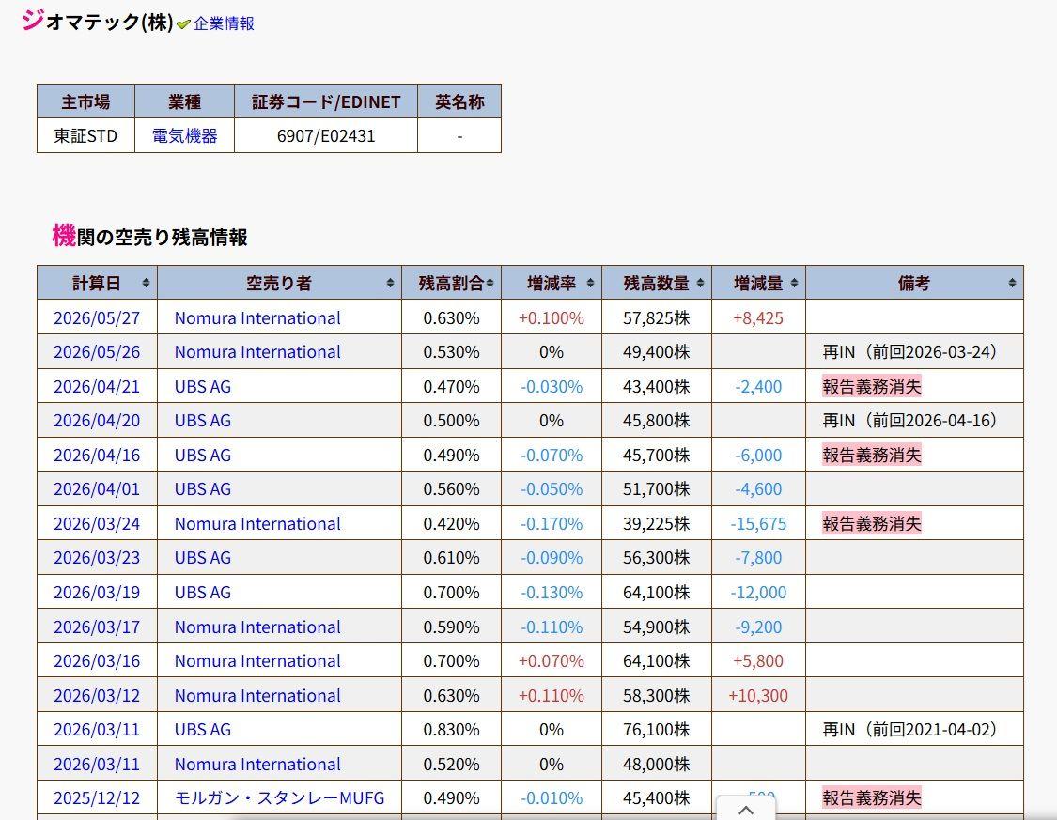1057x820 pixels.
Task: Open the 2026/05/27 date link
Action: click(x=97, y=318)
